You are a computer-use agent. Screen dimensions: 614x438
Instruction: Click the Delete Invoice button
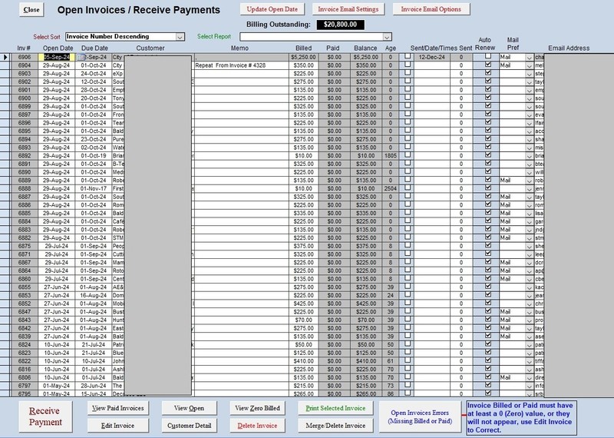coord(257,426)
